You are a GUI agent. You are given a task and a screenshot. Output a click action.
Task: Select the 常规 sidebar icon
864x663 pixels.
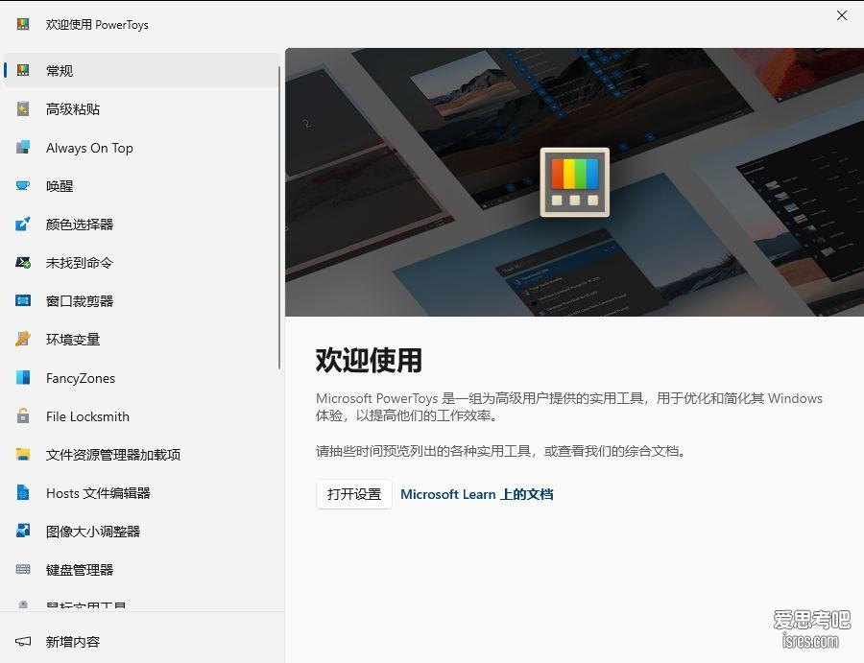pyautogui.click(x=23, y=70)
